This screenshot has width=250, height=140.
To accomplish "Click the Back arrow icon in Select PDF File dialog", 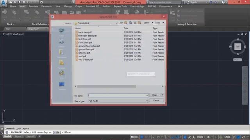I will 121,23.
